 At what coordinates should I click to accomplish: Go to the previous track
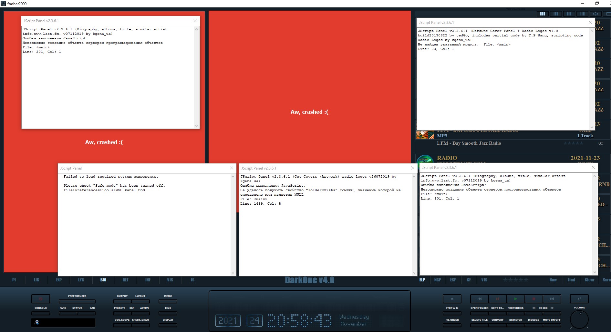479,299
